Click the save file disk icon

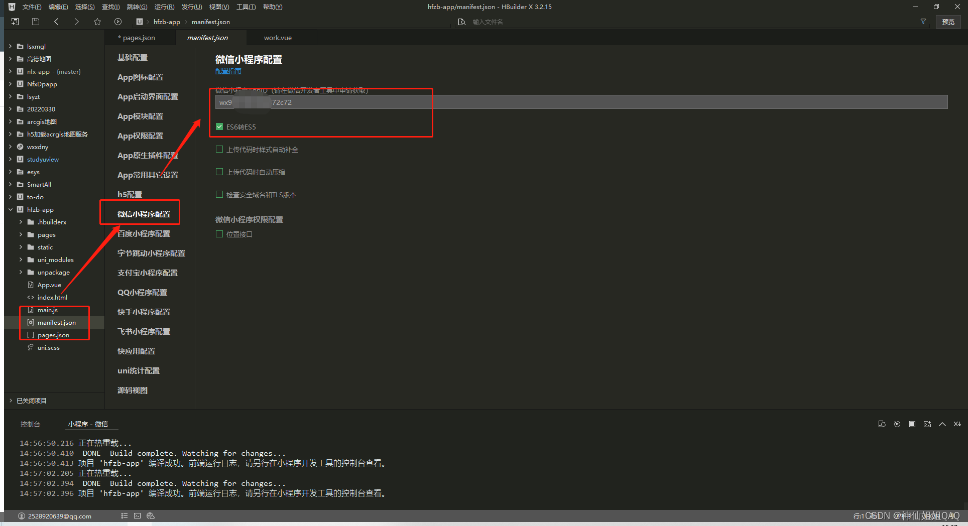(35, 22)
